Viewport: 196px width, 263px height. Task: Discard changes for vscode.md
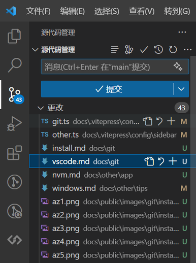coord(161,161)
